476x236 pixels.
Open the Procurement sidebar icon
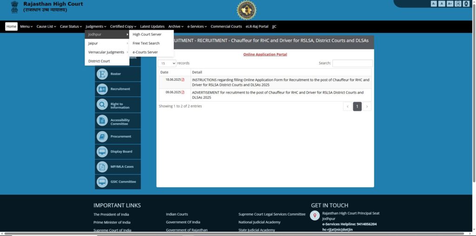[102, 136]
